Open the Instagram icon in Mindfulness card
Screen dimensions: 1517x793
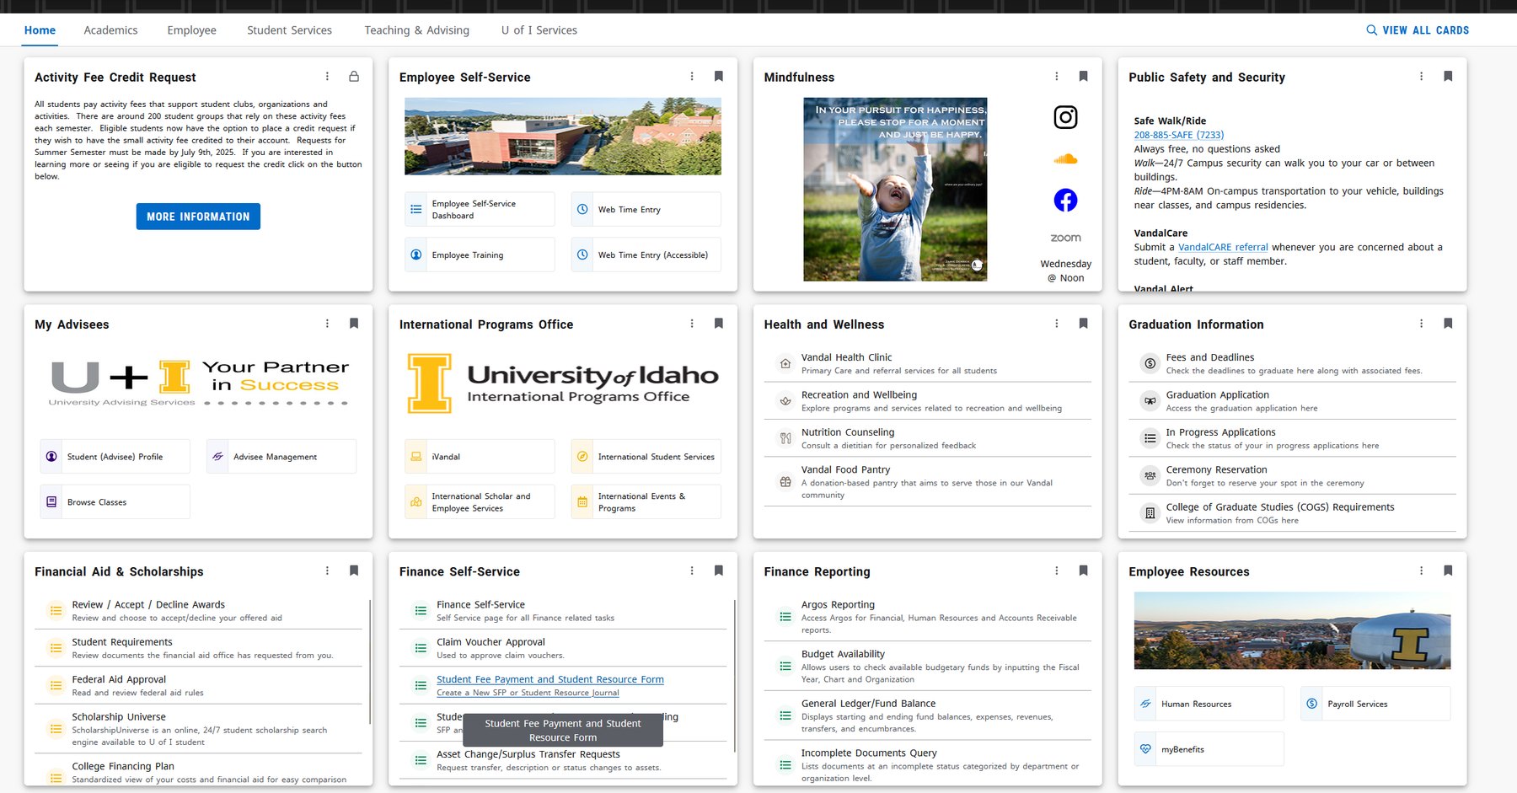(1065, 117)
